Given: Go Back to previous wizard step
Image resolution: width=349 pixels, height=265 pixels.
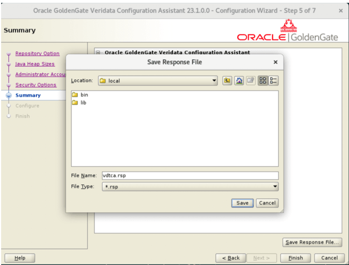Looking at the screenshot, I should click(x=231, y=258).
